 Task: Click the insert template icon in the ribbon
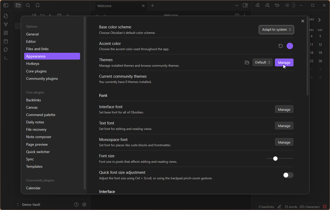pos(6,50)
